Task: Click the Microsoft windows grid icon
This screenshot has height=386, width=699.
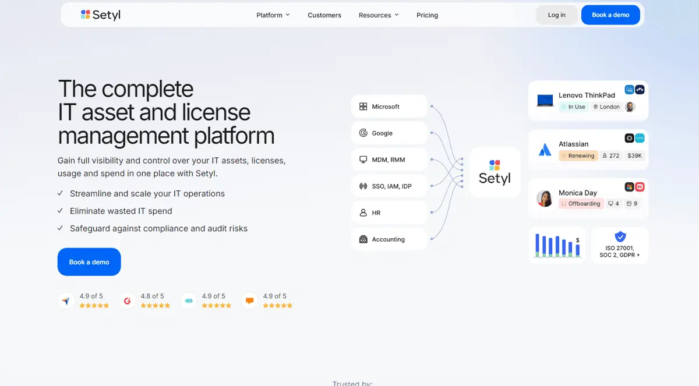Action: pyautogui.click(x=363, y=107)
